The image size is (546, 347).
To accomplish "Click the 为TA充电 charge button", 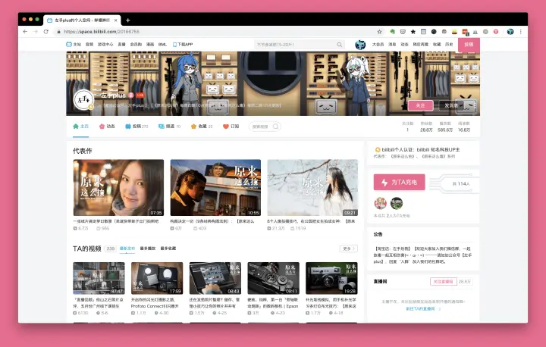I will point(399,183).
